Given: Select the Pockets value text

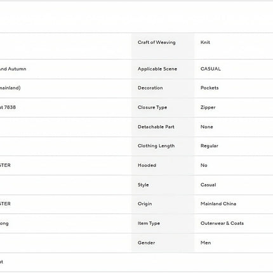Looking at the screenshot, I should 210,88.
